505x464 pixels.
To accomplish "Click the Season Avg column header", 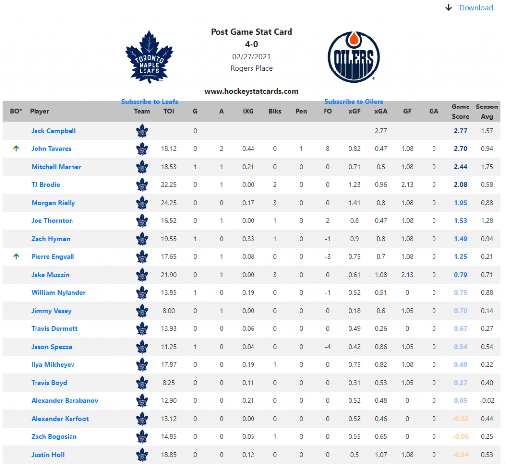I will click(x=487, y=111).
